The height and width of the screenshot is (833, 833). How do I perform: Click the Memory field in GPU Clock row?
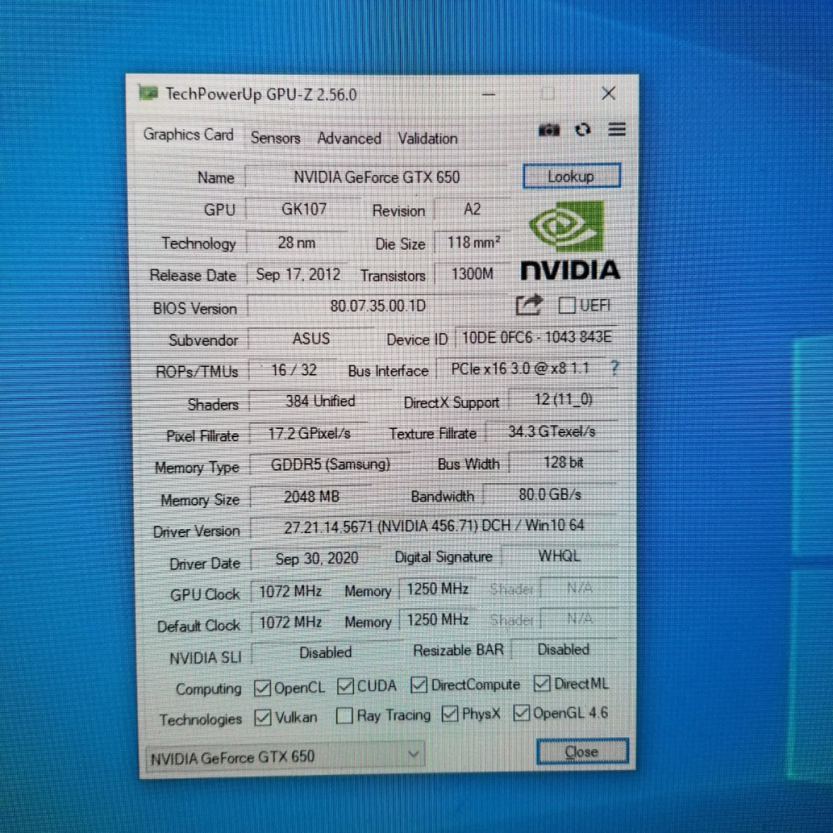coord(437,590)
